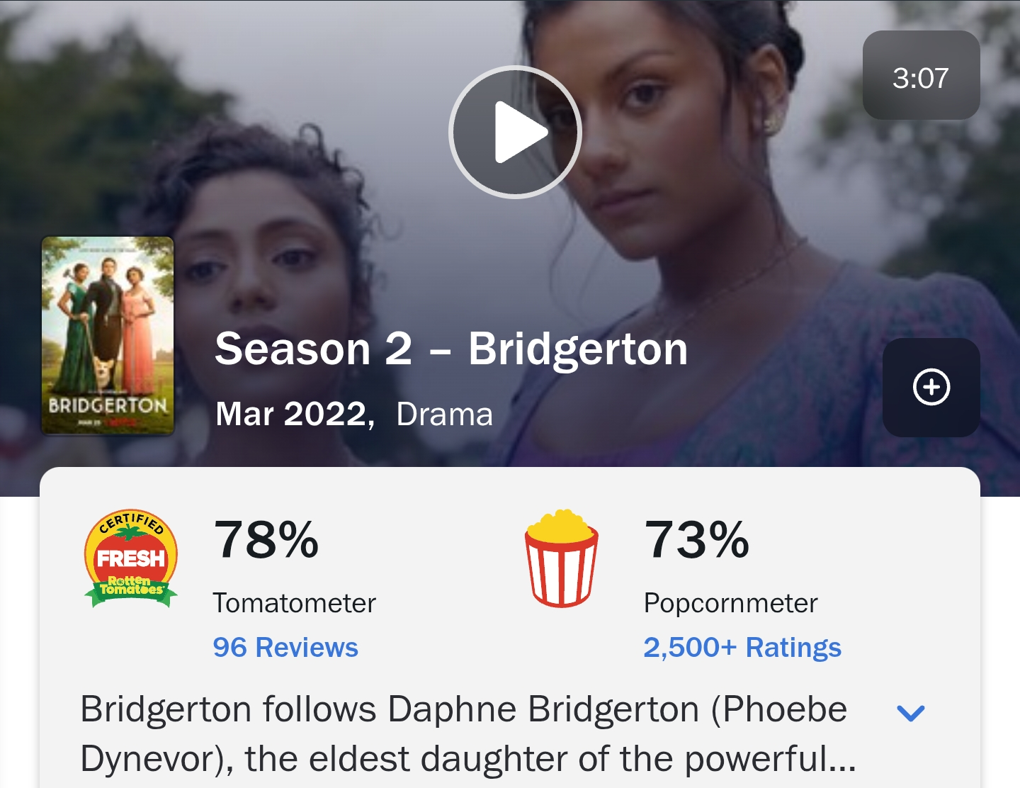Click the Drama genre label
The width and height of the screenshot is (1020, 788).
[444, 414]
